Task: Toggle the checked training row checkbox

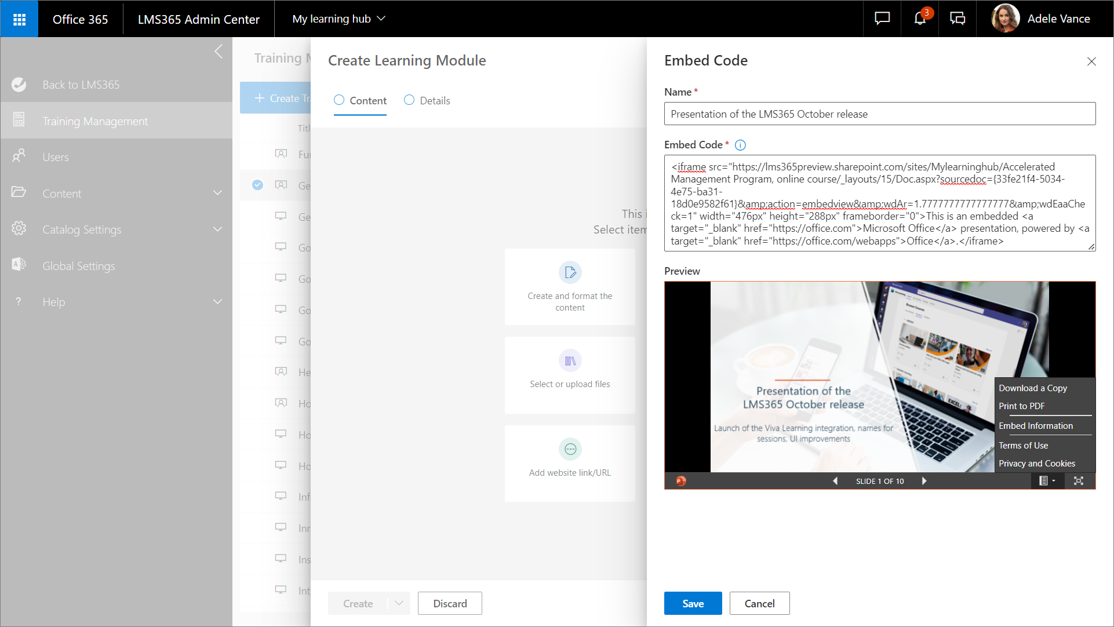Action: point(257,185)
